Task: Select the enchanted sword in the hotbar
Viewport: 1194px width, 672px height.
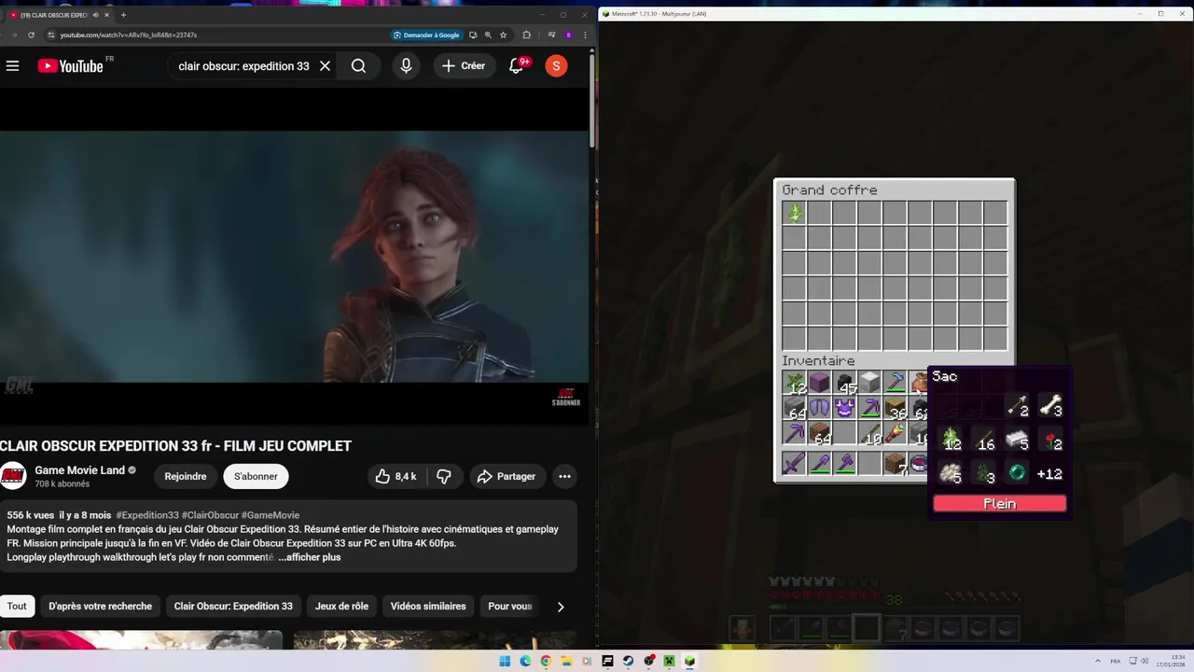Action: 794,464
